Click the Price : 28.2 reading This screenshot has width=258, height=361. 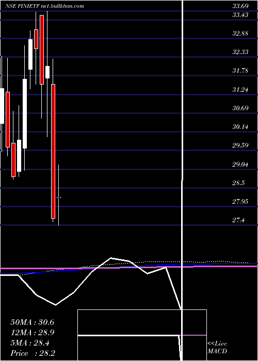pos(32,353)
